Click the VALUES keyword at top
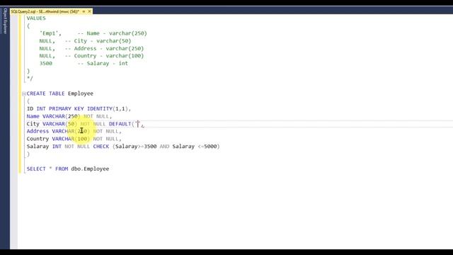The image size is (453, 255). 36,18
